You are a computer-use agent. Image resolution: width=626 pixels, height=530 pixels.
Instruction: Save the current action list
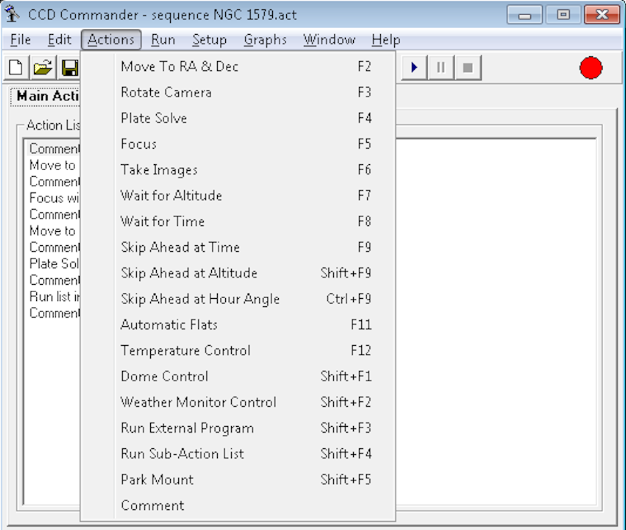click(x=69, y=66)
